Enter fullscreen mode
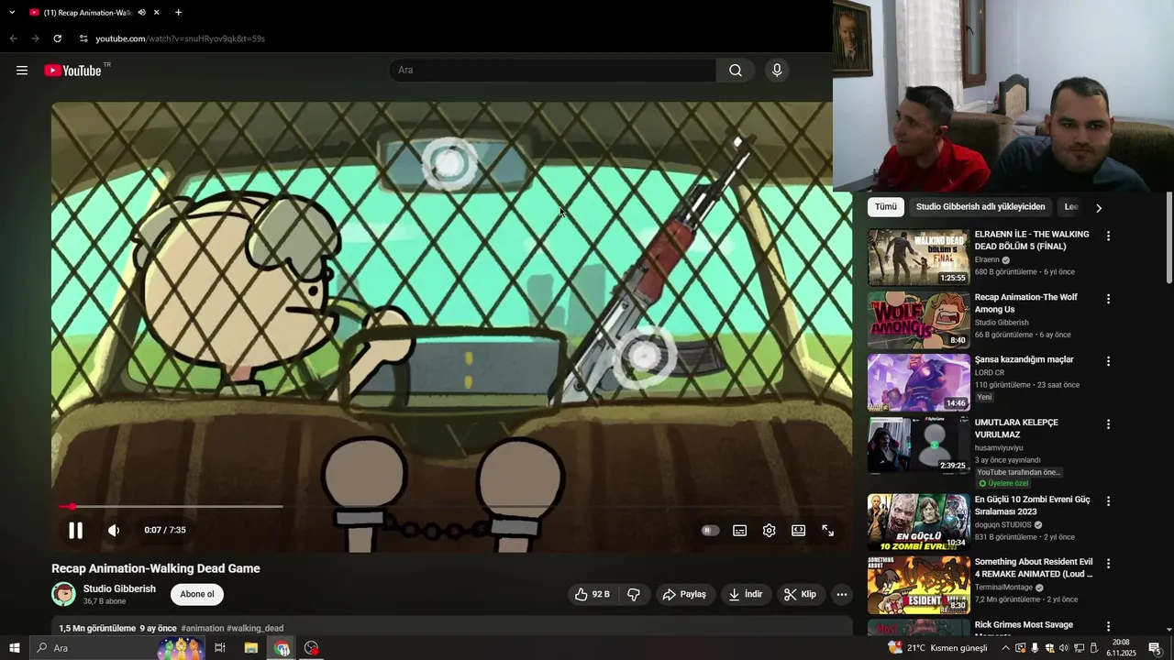 pos(827,530)
